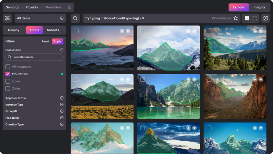273x154 pixels.
Task: Click the refresh sync icon
Action: pos(266,18)
